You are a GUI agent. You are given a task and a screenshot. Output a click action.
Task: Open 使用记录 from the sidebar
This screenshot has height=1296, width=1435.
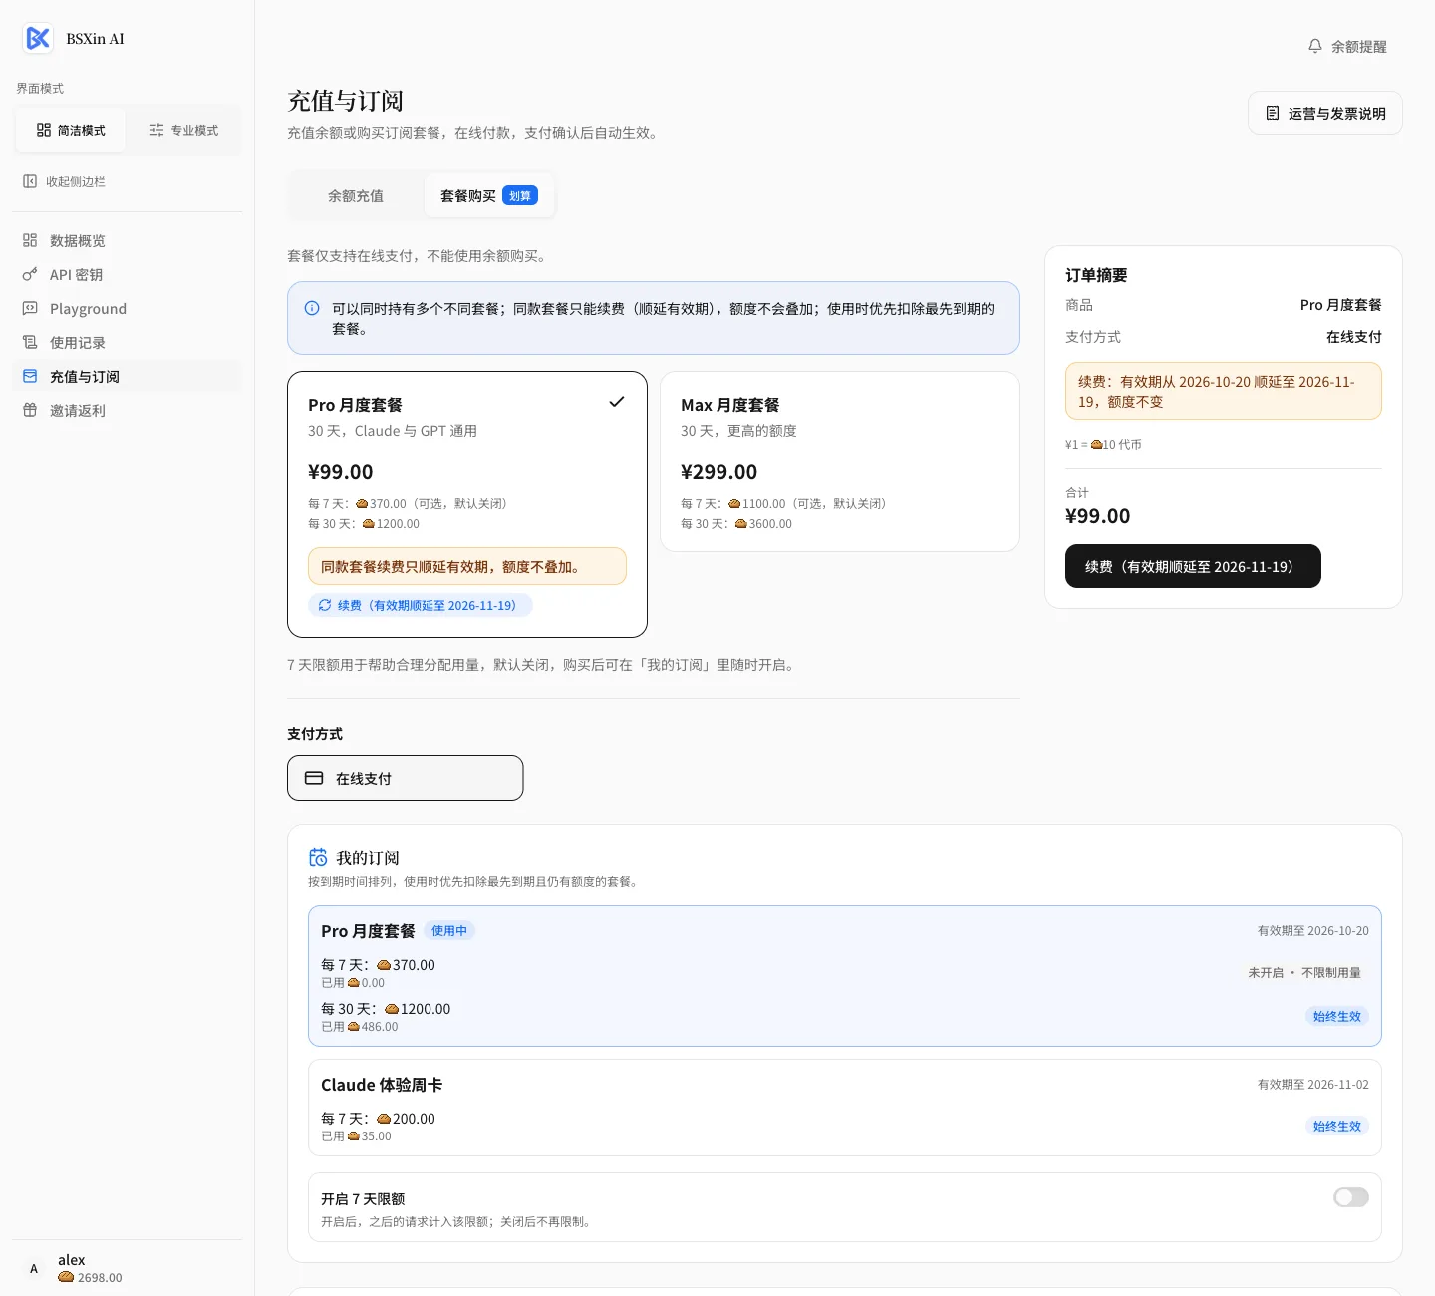point(128,342)
